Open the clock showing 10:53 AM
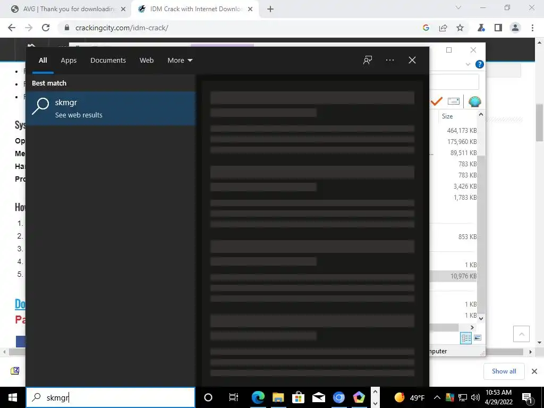544x408 pixels. (x=498, y=397)
